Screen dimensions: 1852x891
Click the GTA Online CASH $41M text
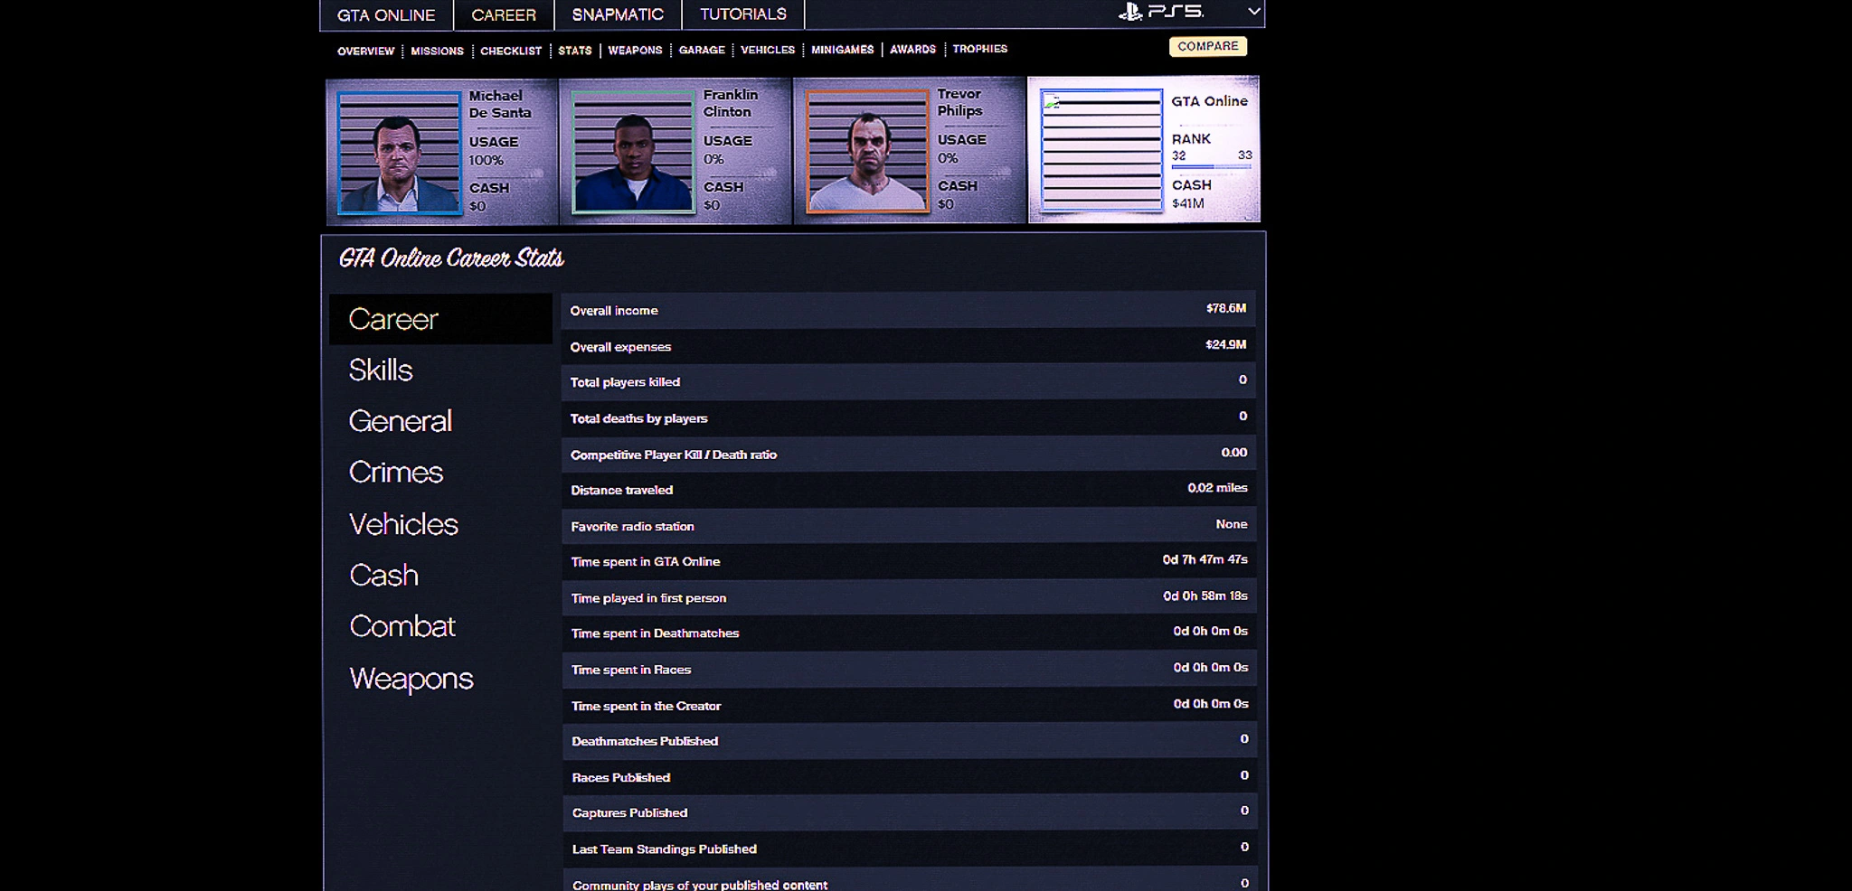click(1192, 194)
